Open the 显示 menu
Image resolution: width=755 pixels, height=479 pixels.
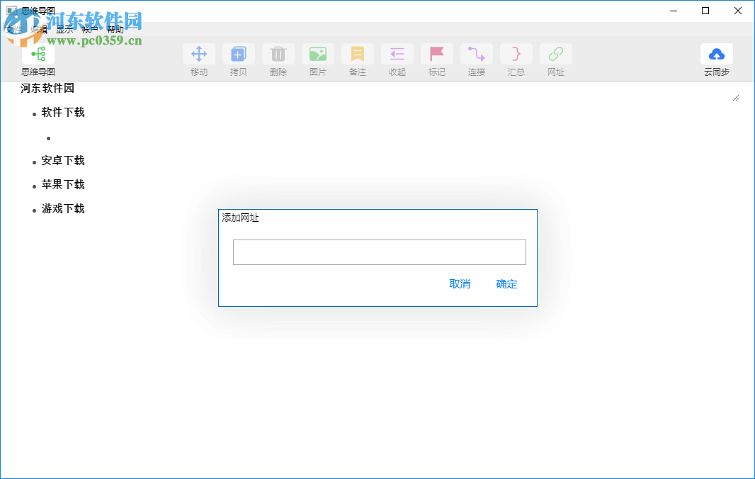click(64, 30)
